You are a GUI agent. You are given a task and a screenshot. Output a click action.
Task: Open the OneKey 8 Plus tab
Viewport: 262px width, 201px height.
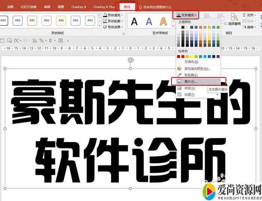pos(104,7)
